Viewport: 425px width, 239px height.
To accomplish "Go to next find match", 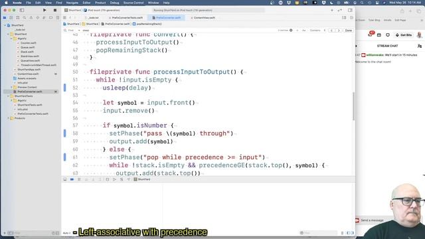I will [339, 31].
